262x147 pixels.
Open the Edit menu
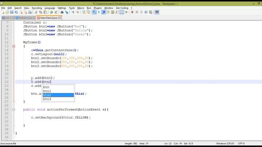tap(9, 8)
